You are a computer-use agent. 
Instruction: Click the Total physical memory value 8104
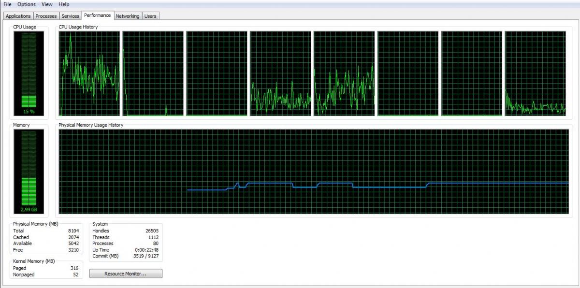73,231
